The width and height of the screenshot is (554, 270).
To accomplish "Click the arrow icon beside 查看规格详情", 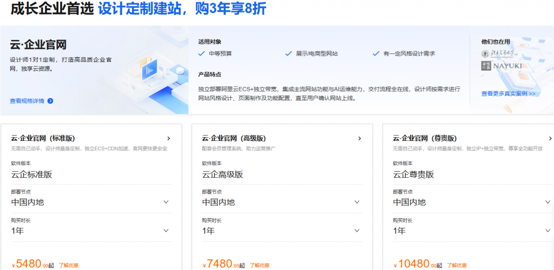I will click(50, 100).
